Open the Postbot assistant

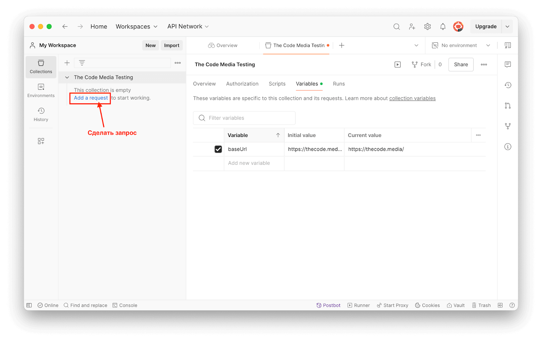coord(328,305)
